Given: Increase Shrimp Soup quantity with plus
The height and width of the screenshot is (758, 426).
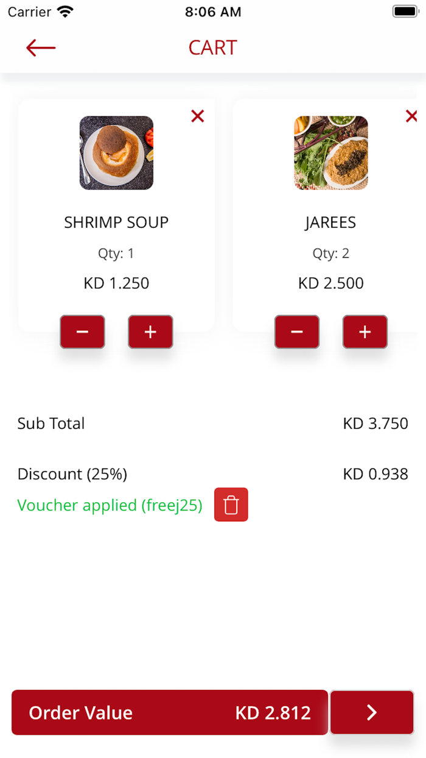Looking at the screenshot, I should pos(150,331).
